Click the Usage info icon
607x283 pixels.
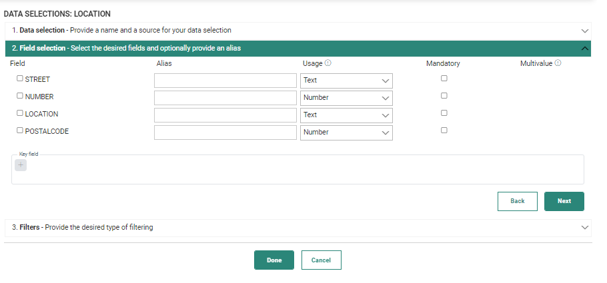[x=328, y=64]
